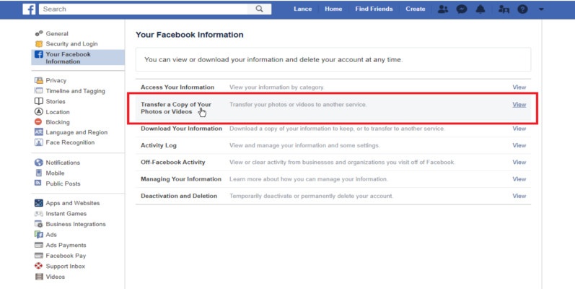Select Transfer a Copy of Your Photos title

click(x=176, y=108)
